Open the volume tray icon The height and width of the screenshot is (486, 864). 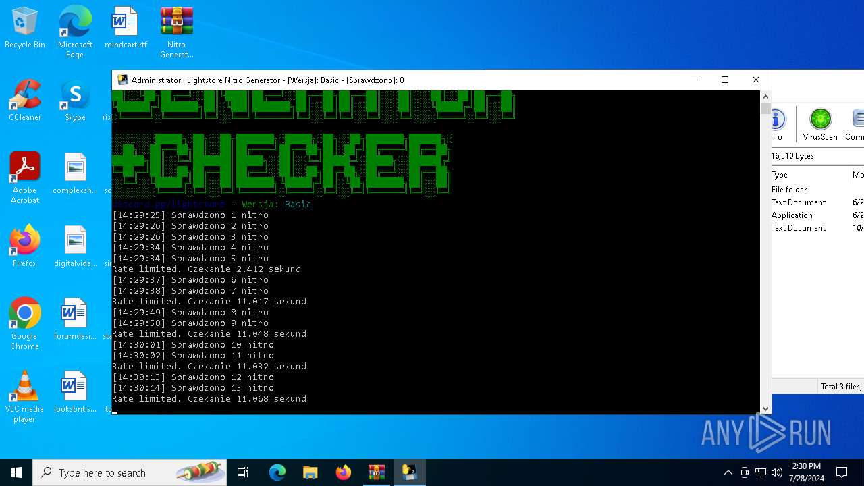tap(777, 473)
